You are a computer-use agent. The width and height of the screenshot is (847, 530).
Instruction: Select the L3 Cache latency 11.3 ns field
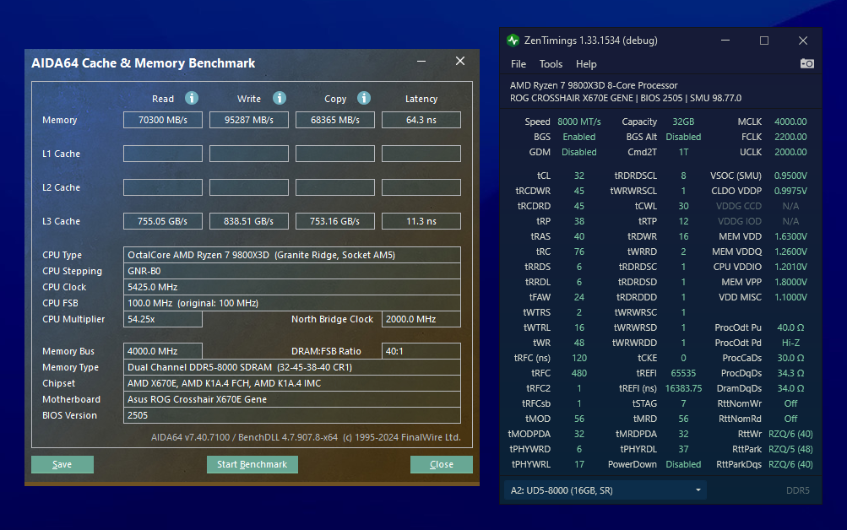pos(421,221)
